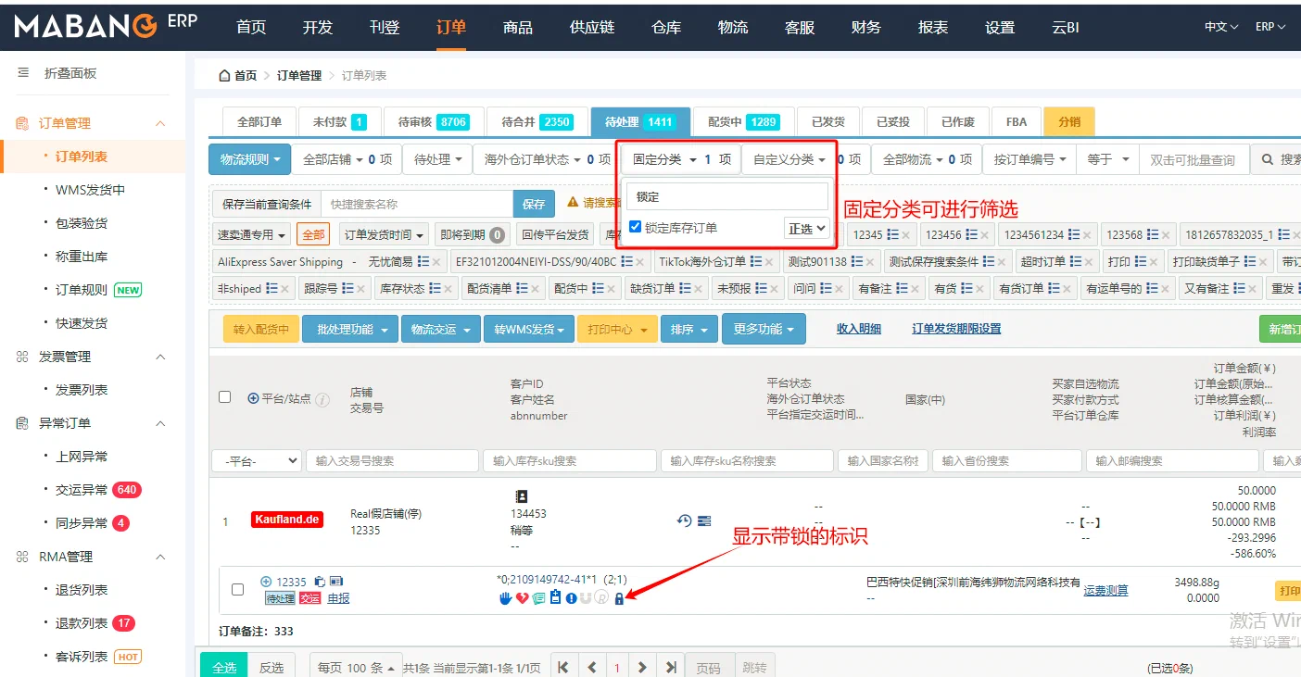Click the fold-panel hamburger icon
The image size is (1301, 677).
(23, 73)
